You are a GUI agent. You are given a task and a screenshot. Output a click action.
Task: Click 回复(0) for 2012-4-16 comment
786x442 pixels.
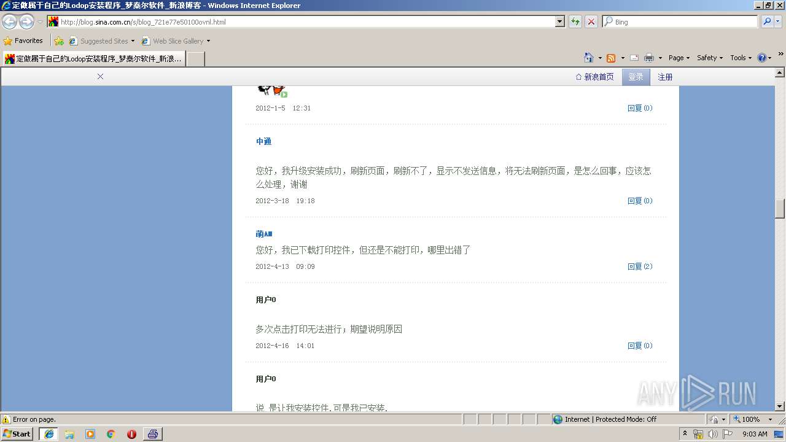click(x=640, y=346)
